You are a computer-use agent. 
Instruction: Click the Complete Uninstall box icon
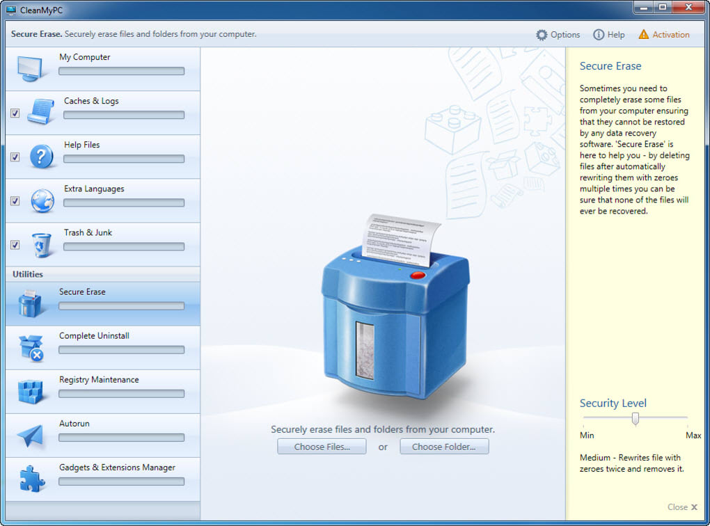coord(31,348)
